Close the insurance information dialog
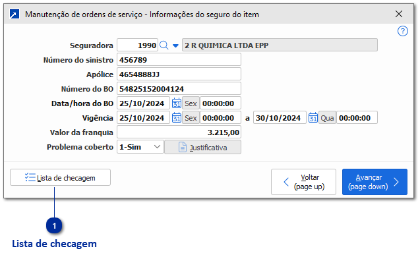Viewport: 420px width, 261px height. click(399, 14)
